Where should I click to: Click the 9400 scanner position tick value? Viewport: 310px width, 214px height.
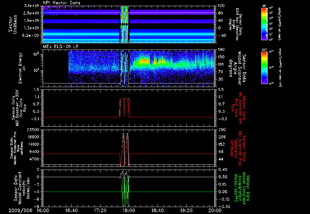(35, 152)
